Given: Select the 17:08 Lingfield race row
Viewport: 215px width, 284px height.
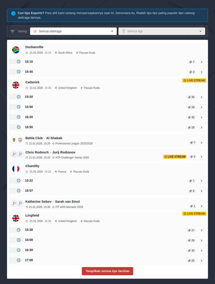Looking at the screenshot, I should pos(107,260).
